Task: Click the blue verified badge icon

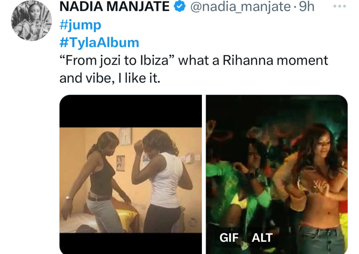Action: click(x=180, y=6)
